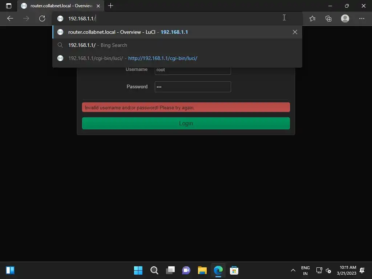Image resolution: width=372 pixels, height=279 pixels.
Task: Click the Microsoft Edge taskbar icon
Action: tap(218, 270)
